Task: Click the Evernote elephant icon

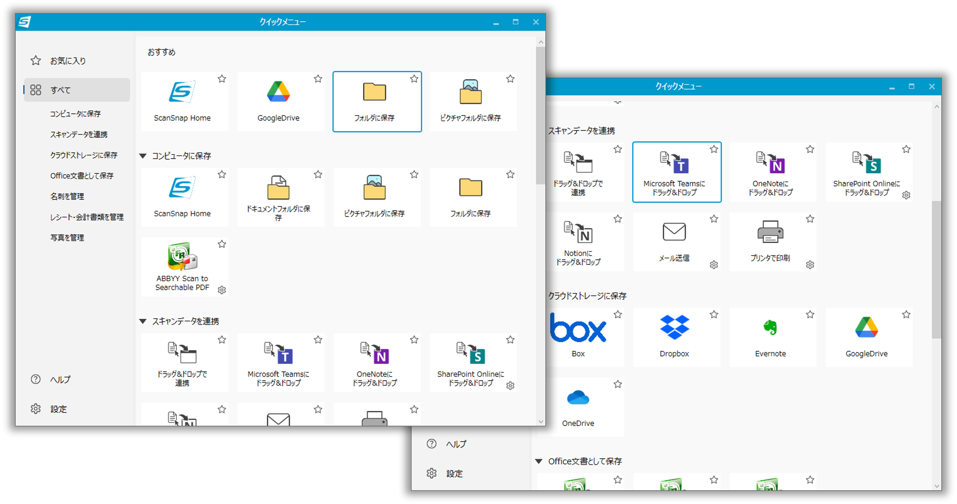Action: pos(770,328)
